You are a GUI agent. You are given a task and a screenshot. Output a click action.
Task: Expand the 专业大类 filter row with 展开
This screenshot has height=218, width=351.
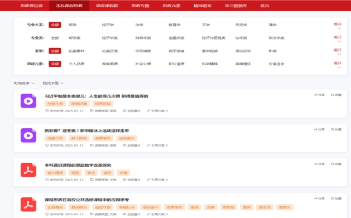coord(338,26)
